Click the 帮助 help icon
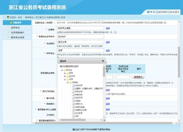This screenshot has height=132, width=183. tap(148, 12)
